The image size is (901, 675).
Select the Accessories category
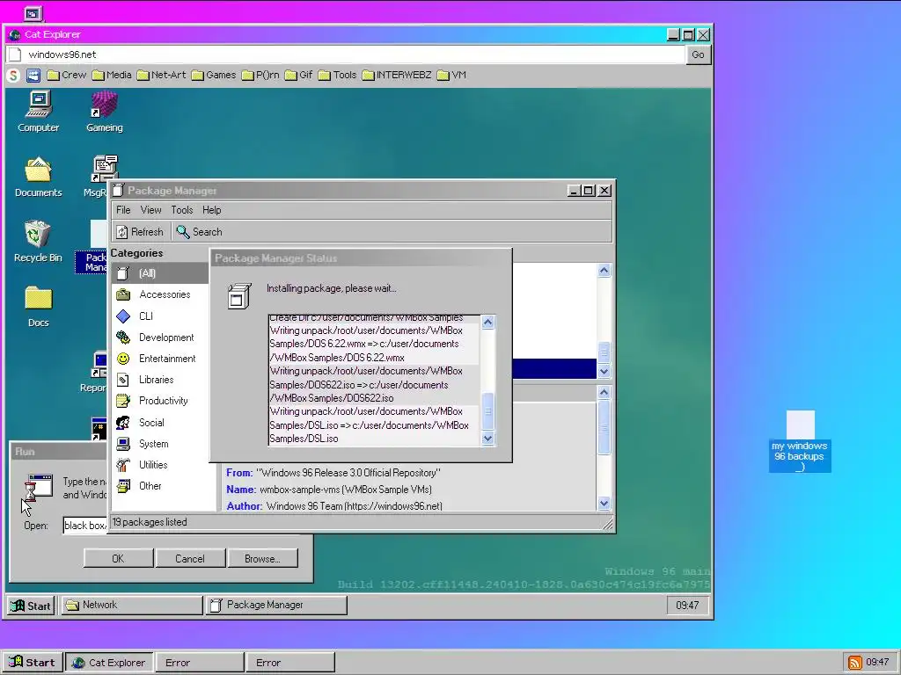160,294
